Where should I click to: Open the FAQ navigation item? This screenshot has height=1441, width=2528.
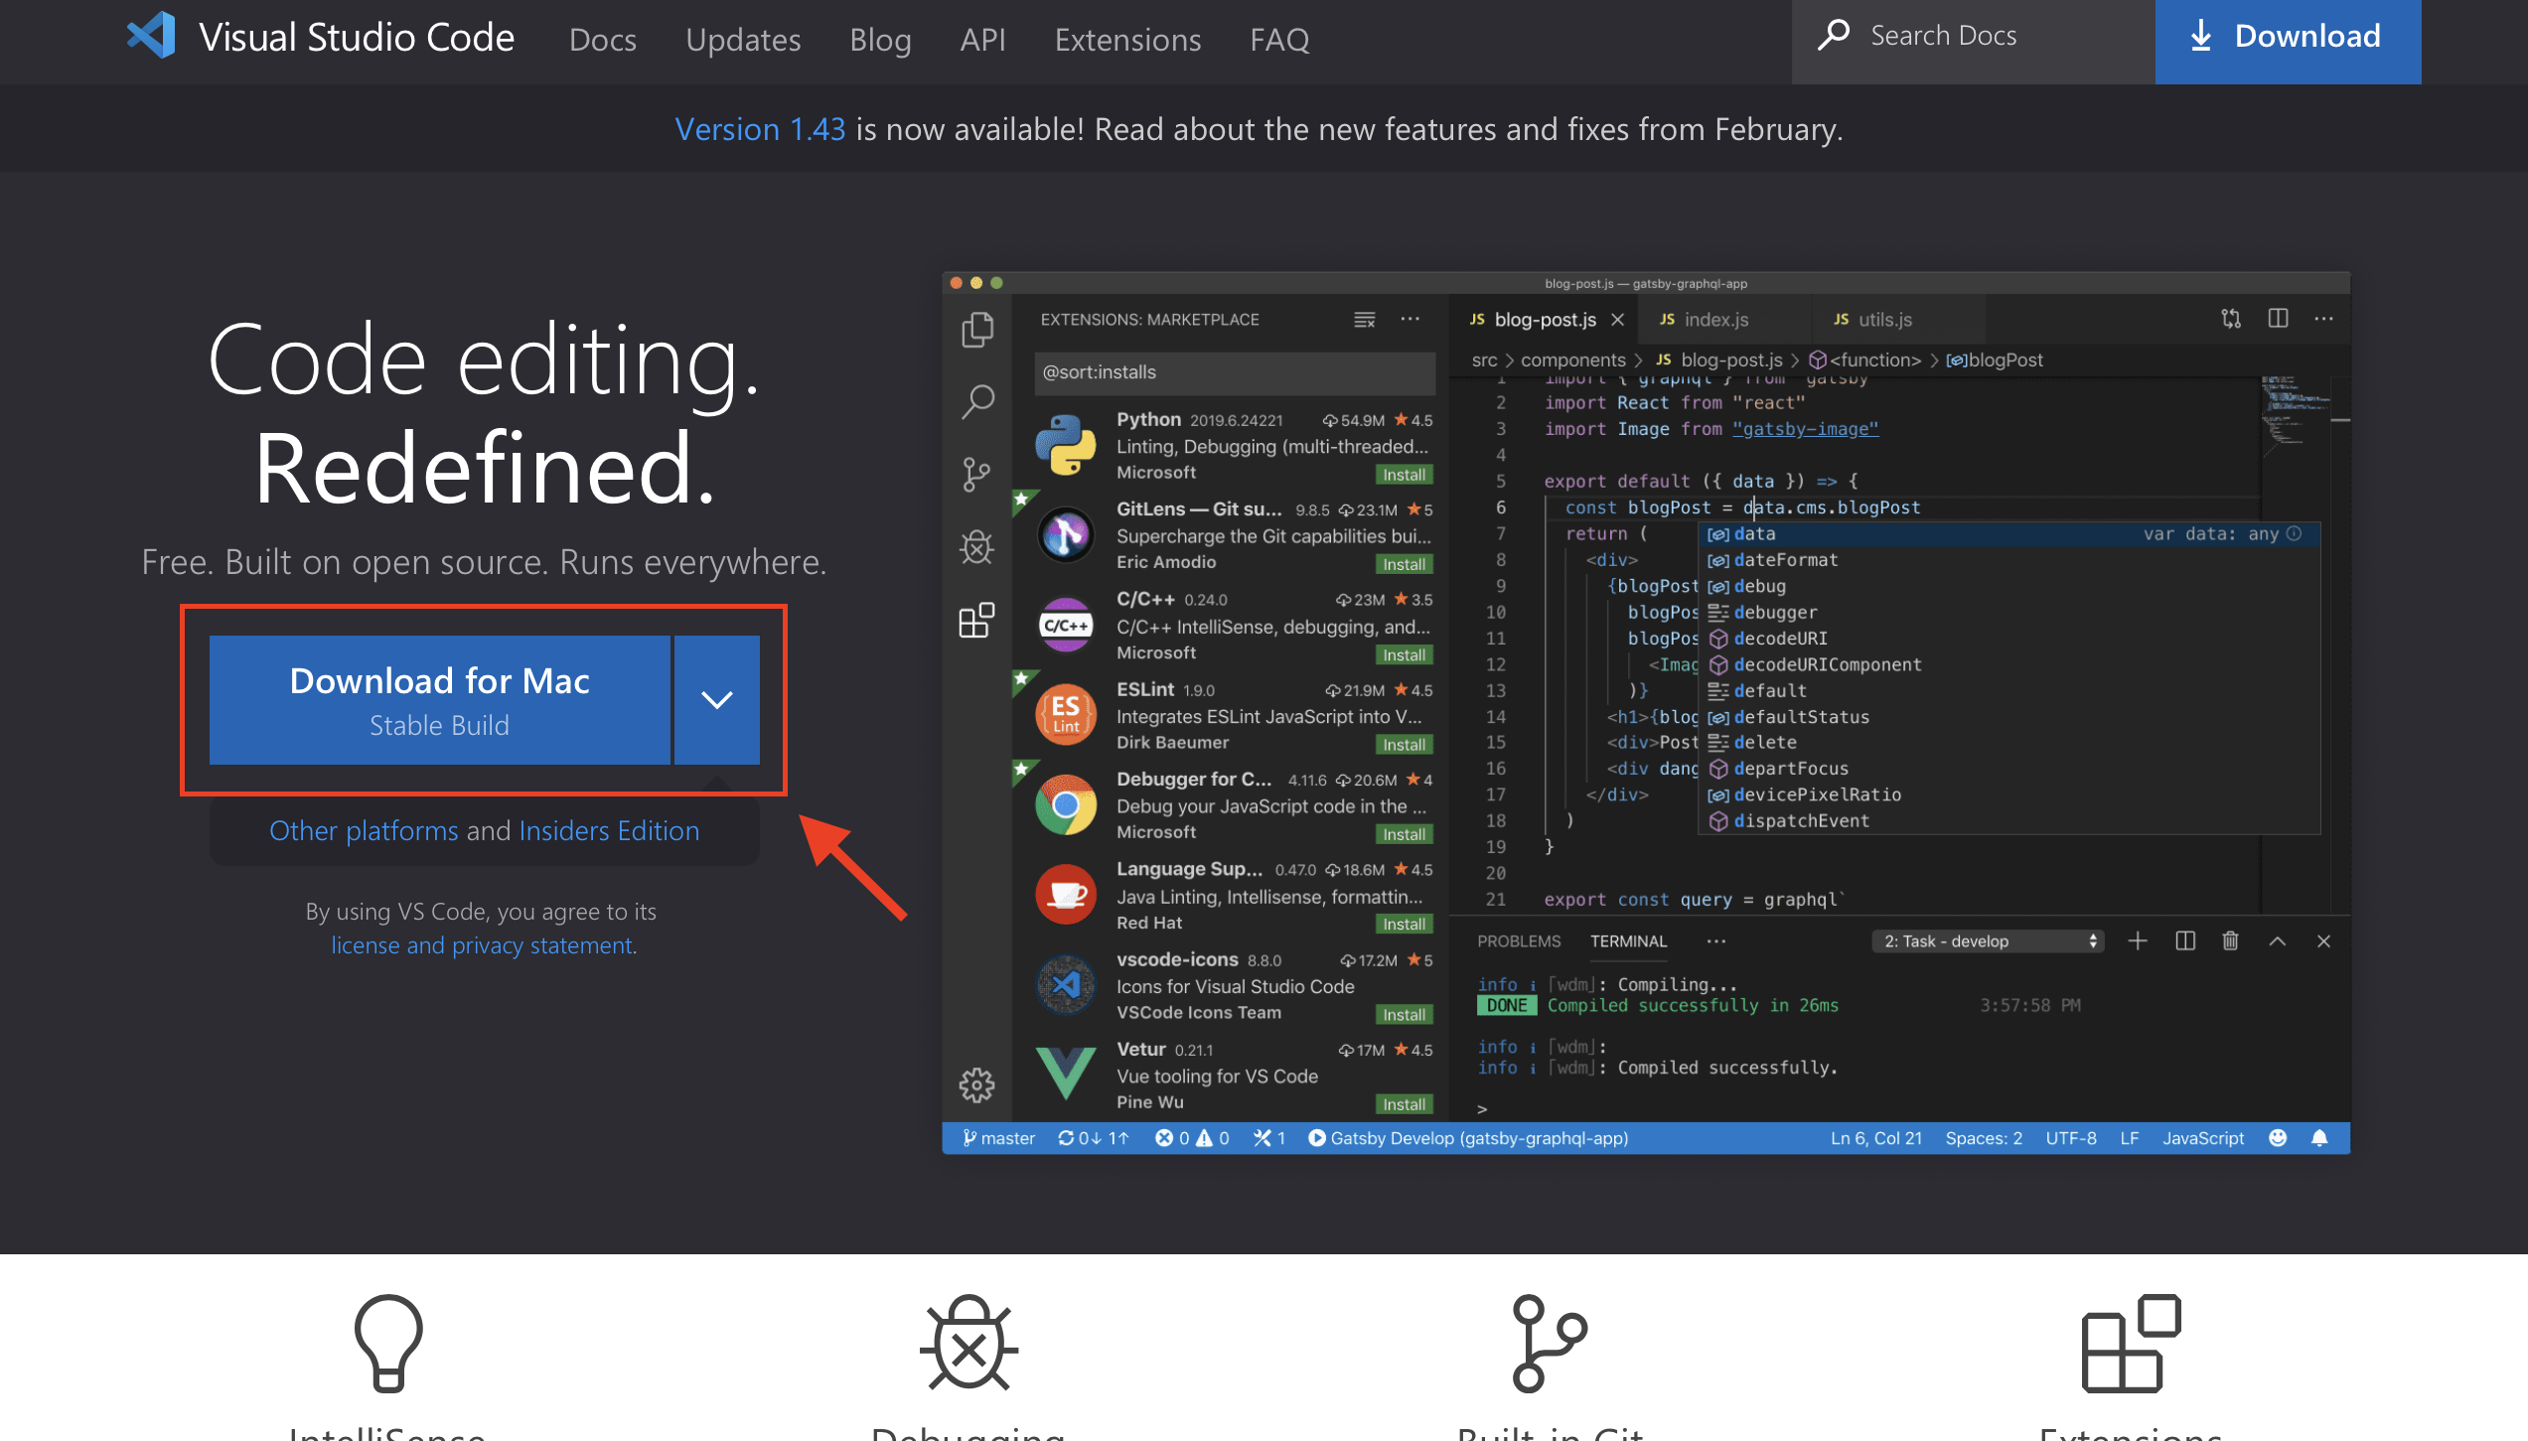click(1279, 40)
